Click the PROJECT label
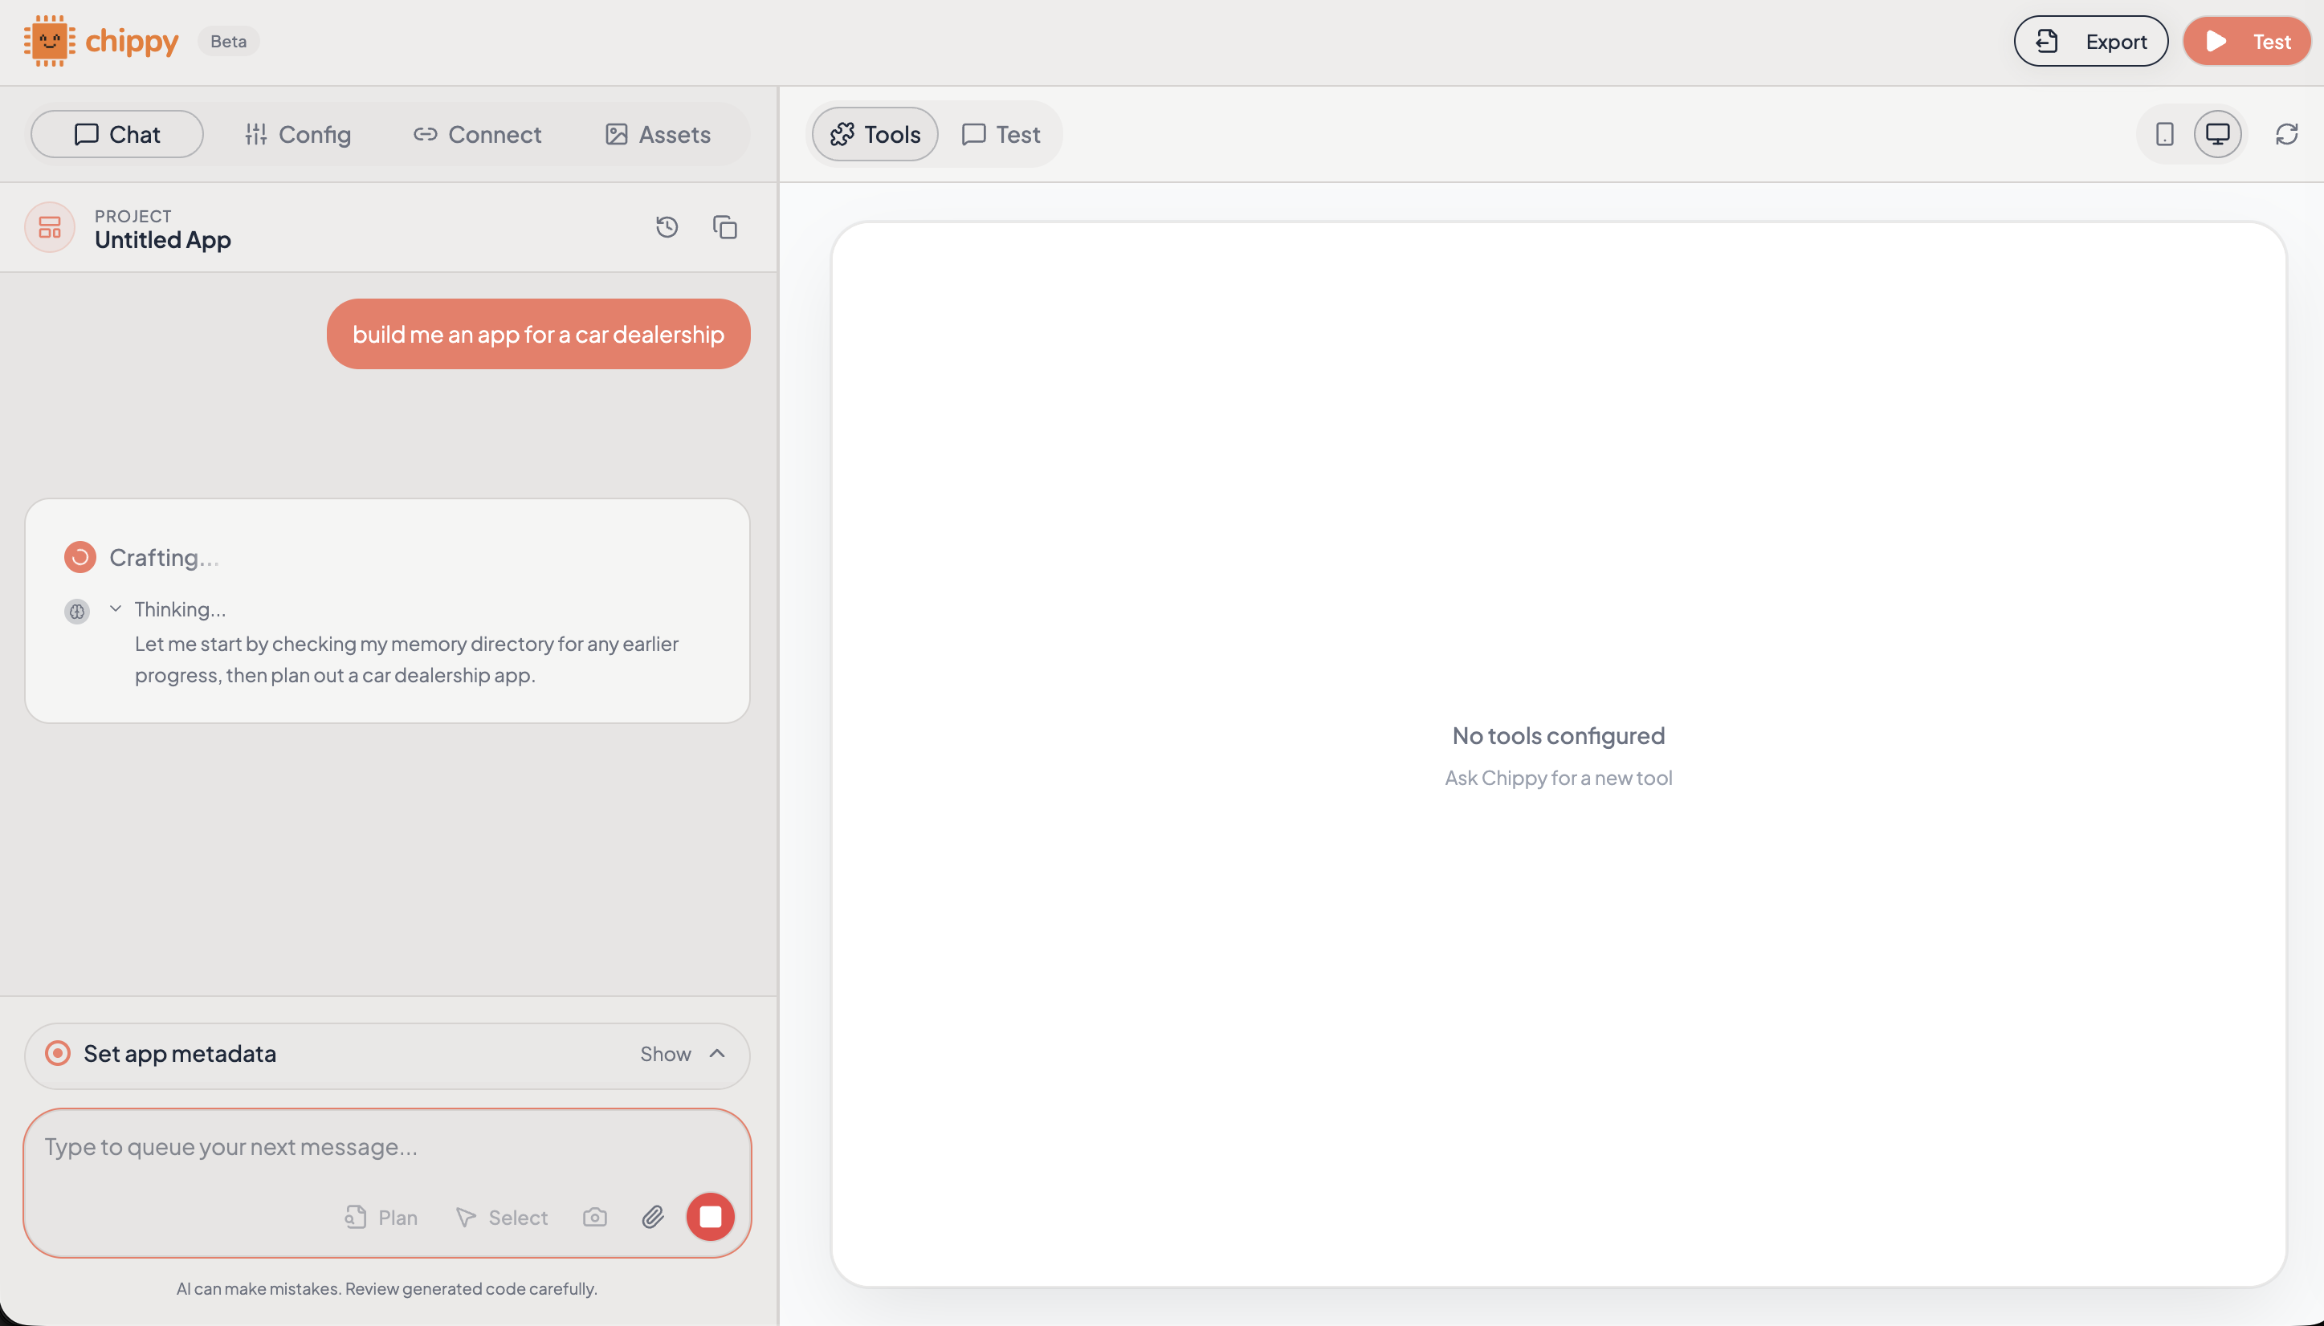This screenshot has width=2324, height=1326. tap(133, 216)
